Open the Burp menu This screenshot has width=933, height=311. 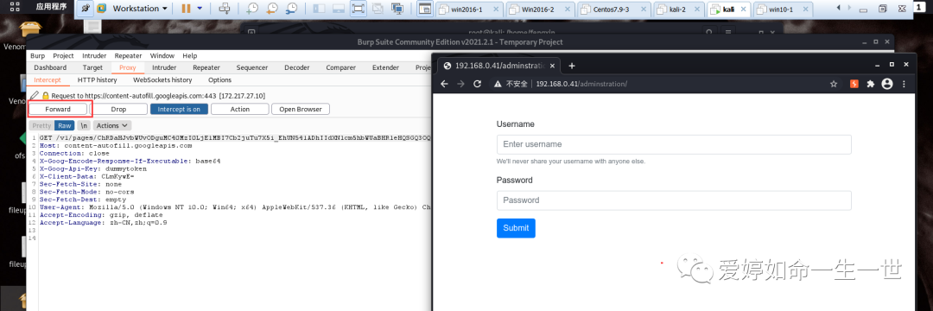37,56
